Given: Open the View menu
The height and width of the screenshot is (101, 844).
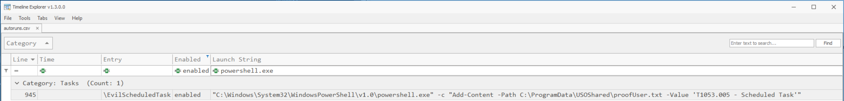Looking at the screenshot, I should coord(59,18).
